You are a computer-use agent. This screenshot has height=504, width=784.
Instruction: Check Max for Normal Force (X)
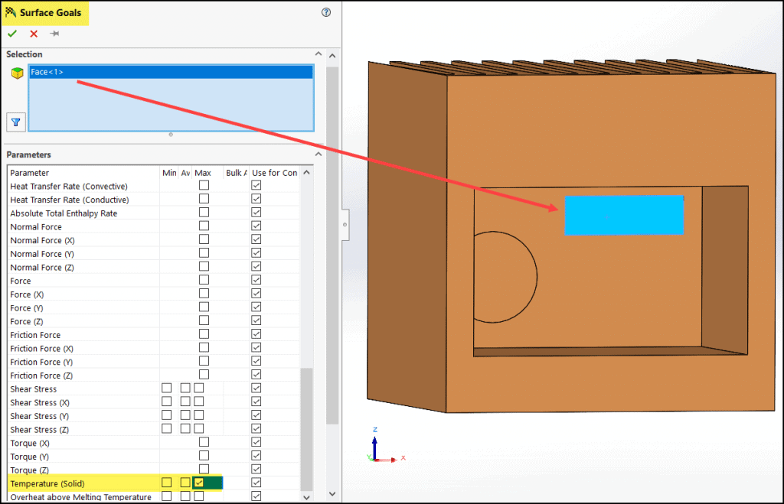point(204,239)
